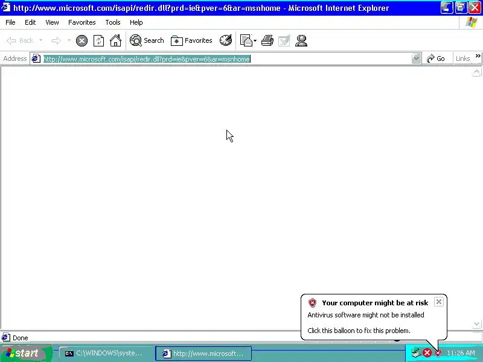The image size is (483, 362).
Task: Click the Forward arrow button
Action: pos(56,40)
